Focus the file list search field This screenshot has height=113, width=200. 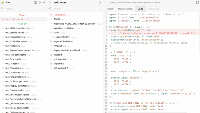point(23,9)
